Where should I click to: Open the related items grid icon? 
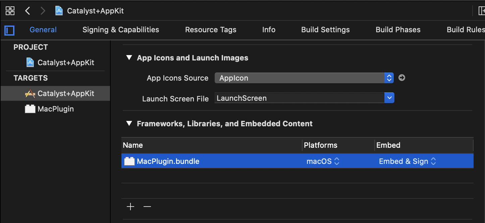10,11
